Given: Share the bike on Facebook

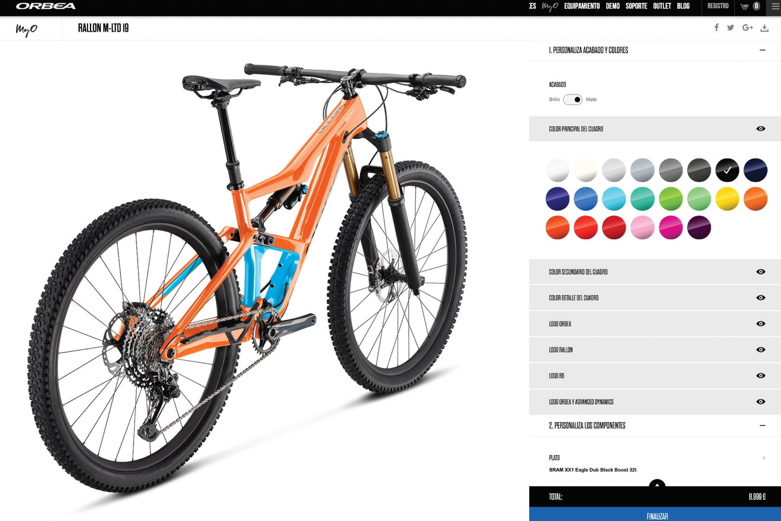Looking at the screenshot, I should pos(717,27).
